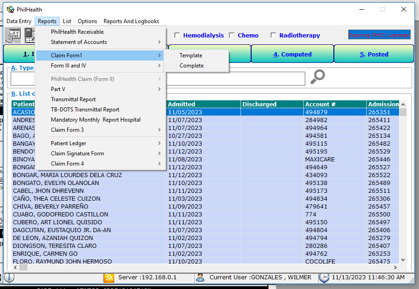This screenshot has width=419, height=289.
Task: Tick the Chemo checkbox
Action: pos(232,36)
